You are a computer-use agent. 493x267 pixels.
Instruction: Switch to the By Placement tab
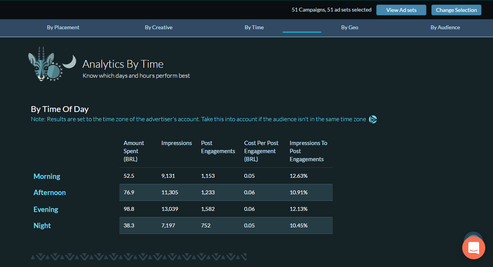63,27
